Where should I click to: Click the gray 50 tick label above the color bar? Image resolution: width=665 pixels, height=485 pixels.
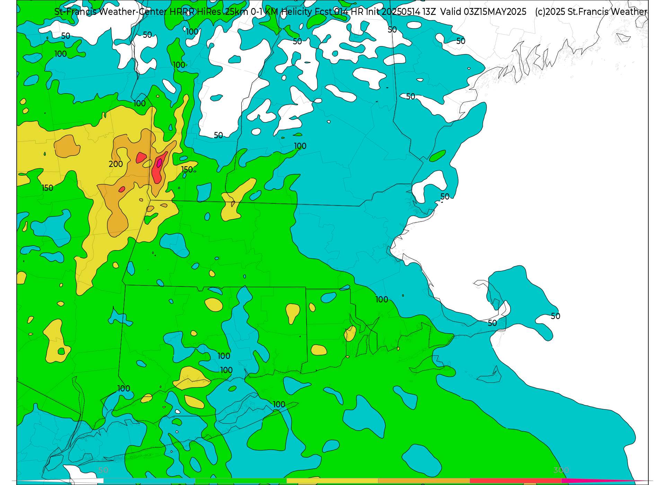point(103,470)
